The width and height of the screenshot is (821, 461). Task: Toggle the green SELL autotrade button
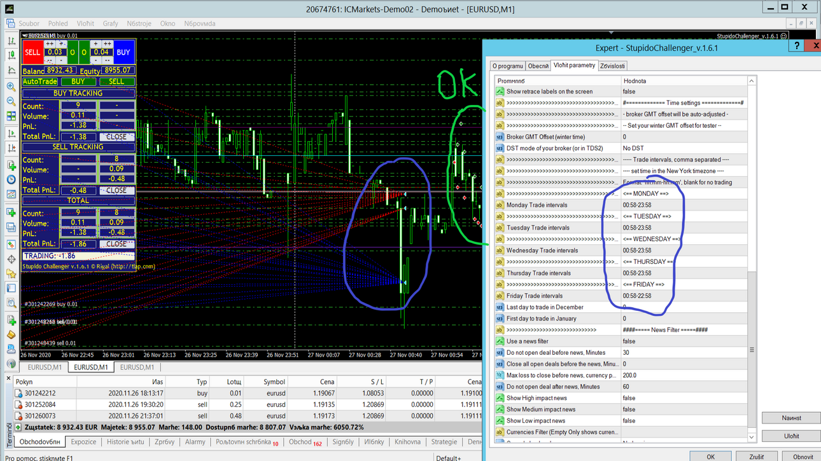click(x=116, y=82)
